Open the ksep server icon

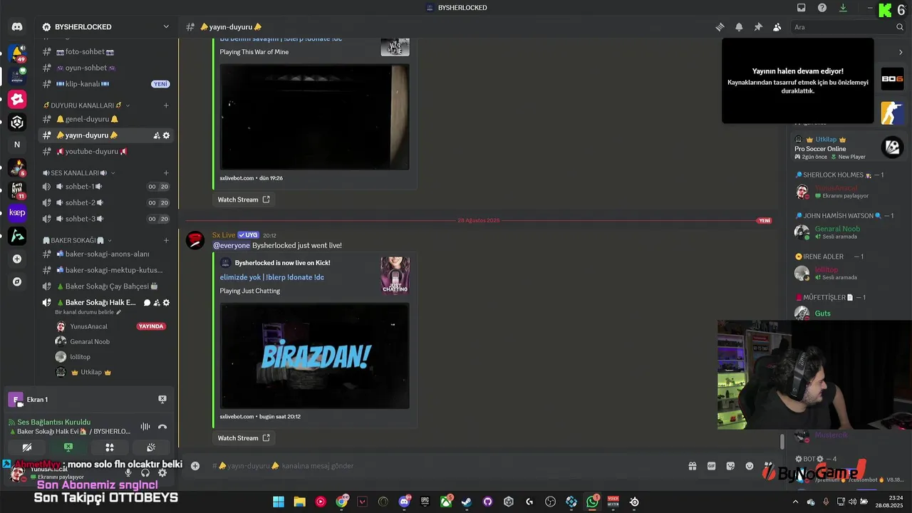[17, 213]
